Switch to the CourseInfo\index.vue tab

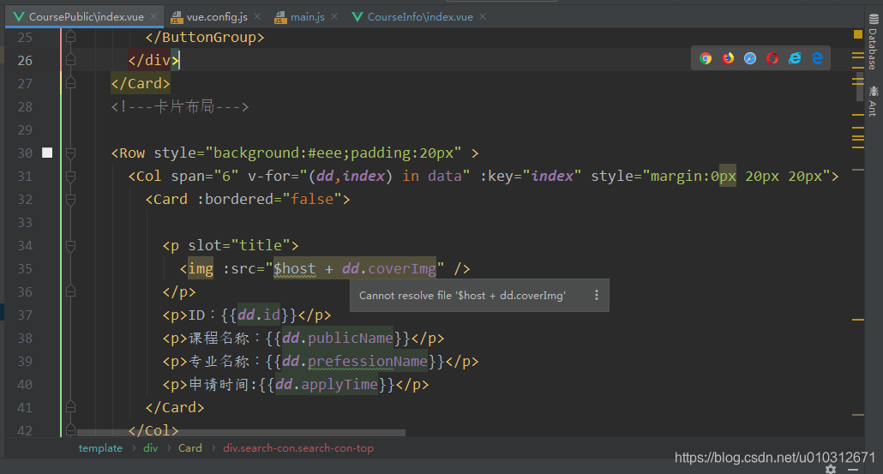[x=417, y=17]
